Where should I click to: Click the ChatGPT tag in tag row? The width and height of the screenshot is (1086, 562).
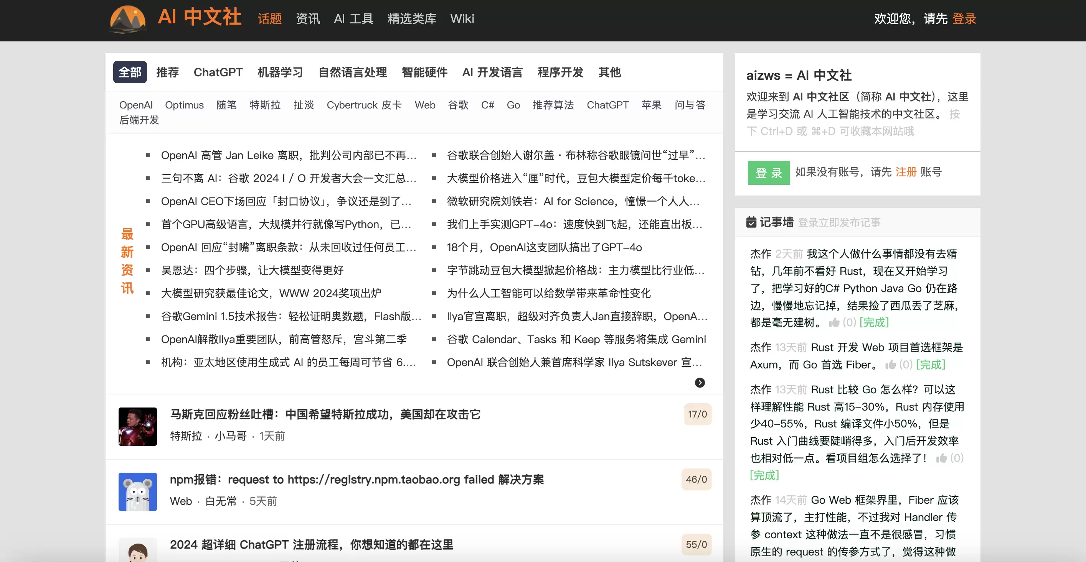607,105
